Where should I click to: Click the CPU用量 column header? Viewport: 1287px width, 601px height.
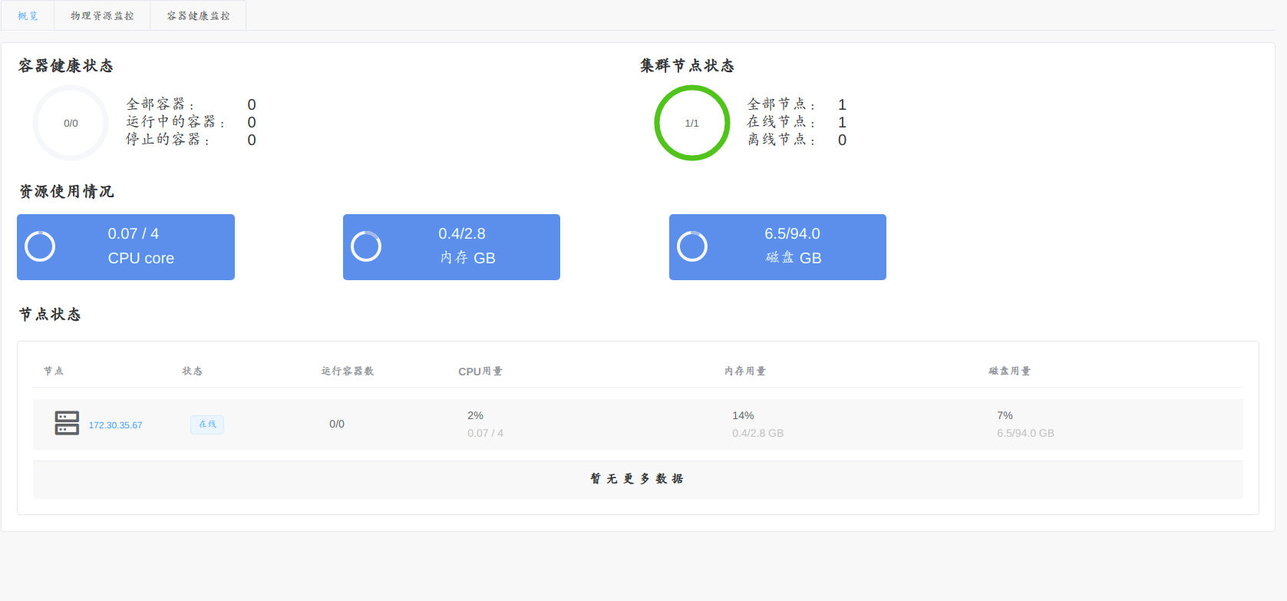point(480,371)
